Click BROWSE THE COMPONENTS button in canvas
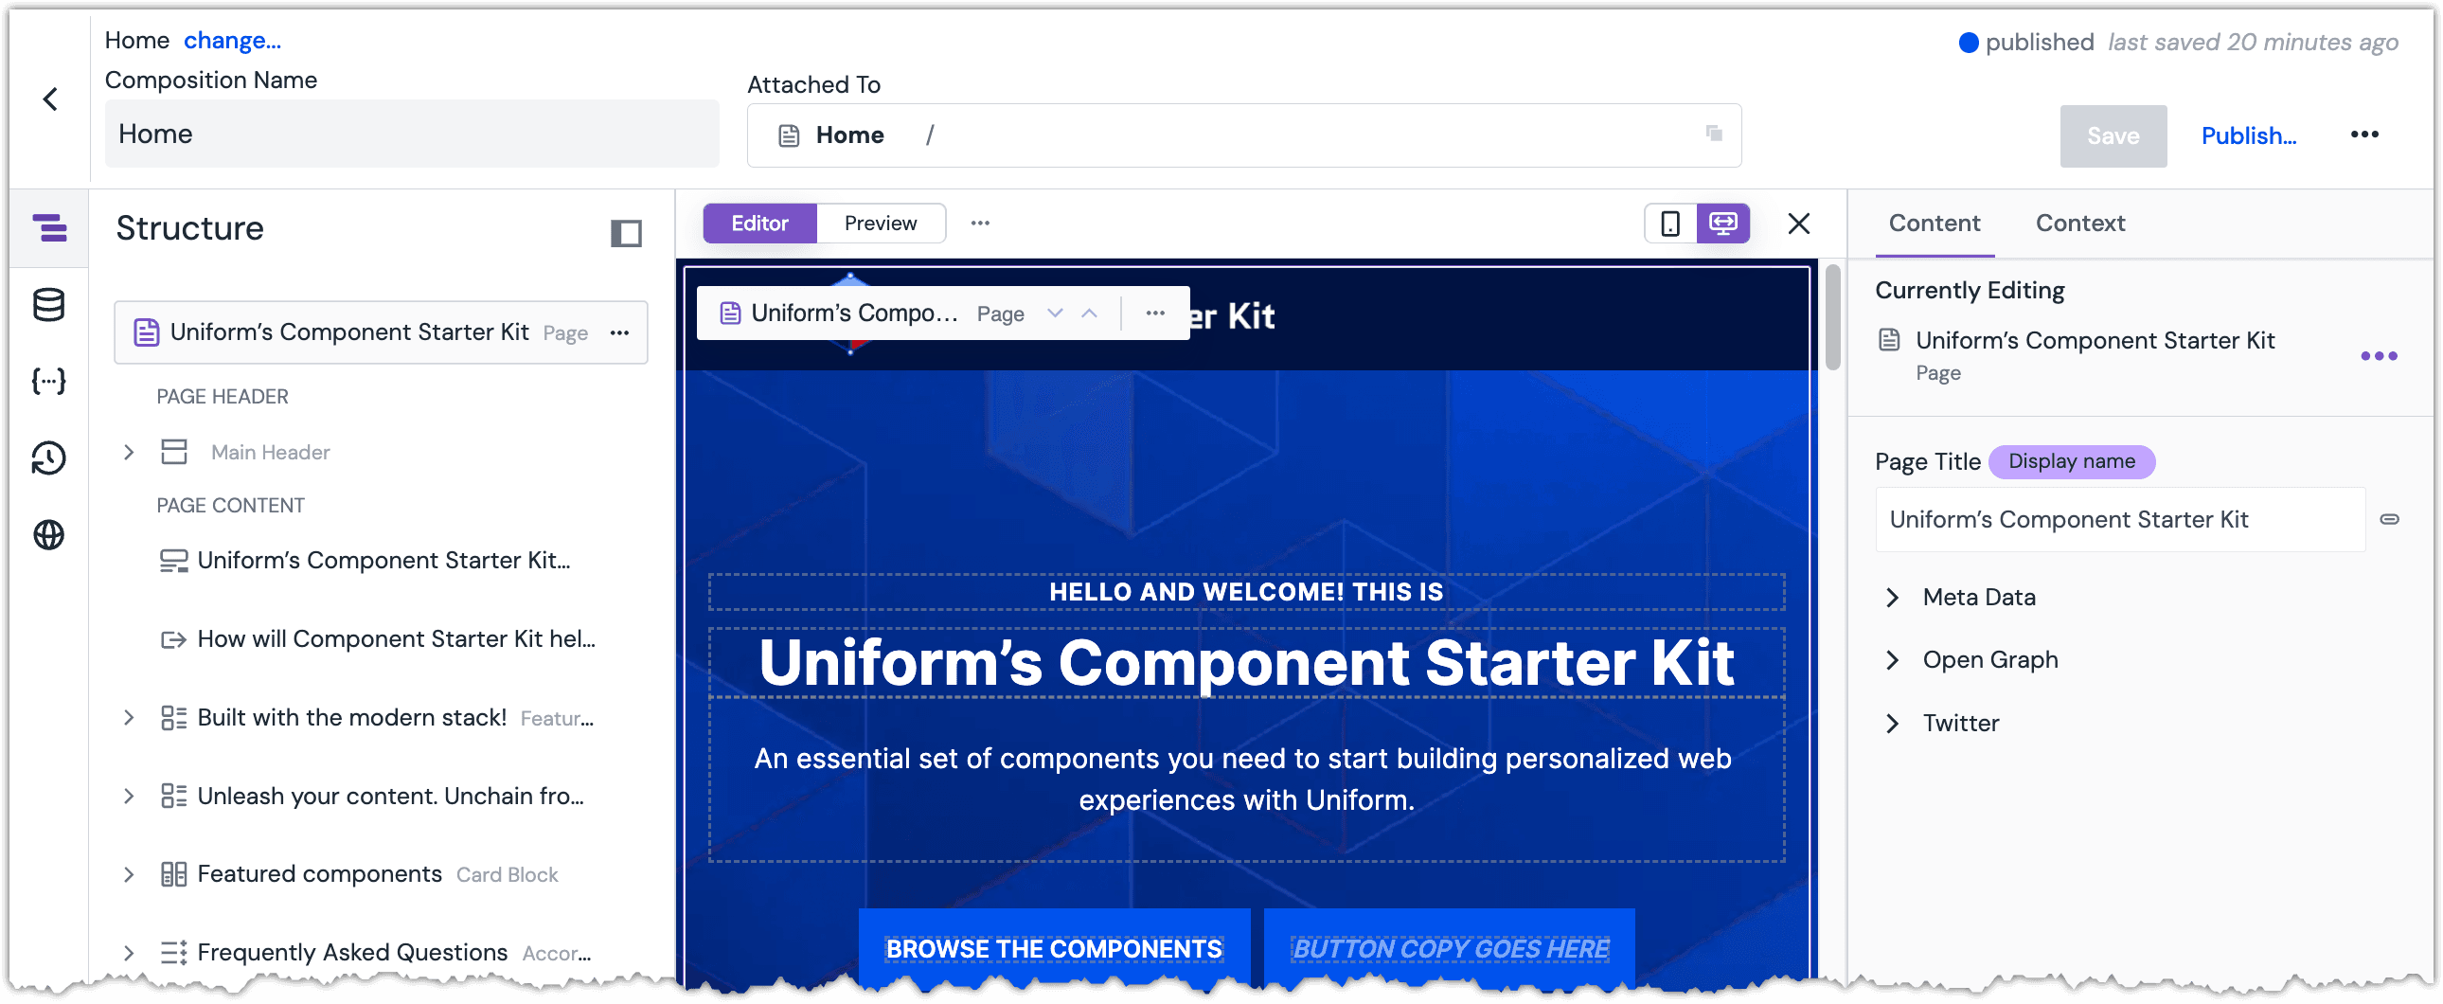 tap(1054, 950)
